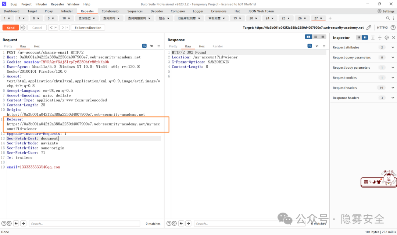
Task: Open response search help icon
Action: (169, 223)
